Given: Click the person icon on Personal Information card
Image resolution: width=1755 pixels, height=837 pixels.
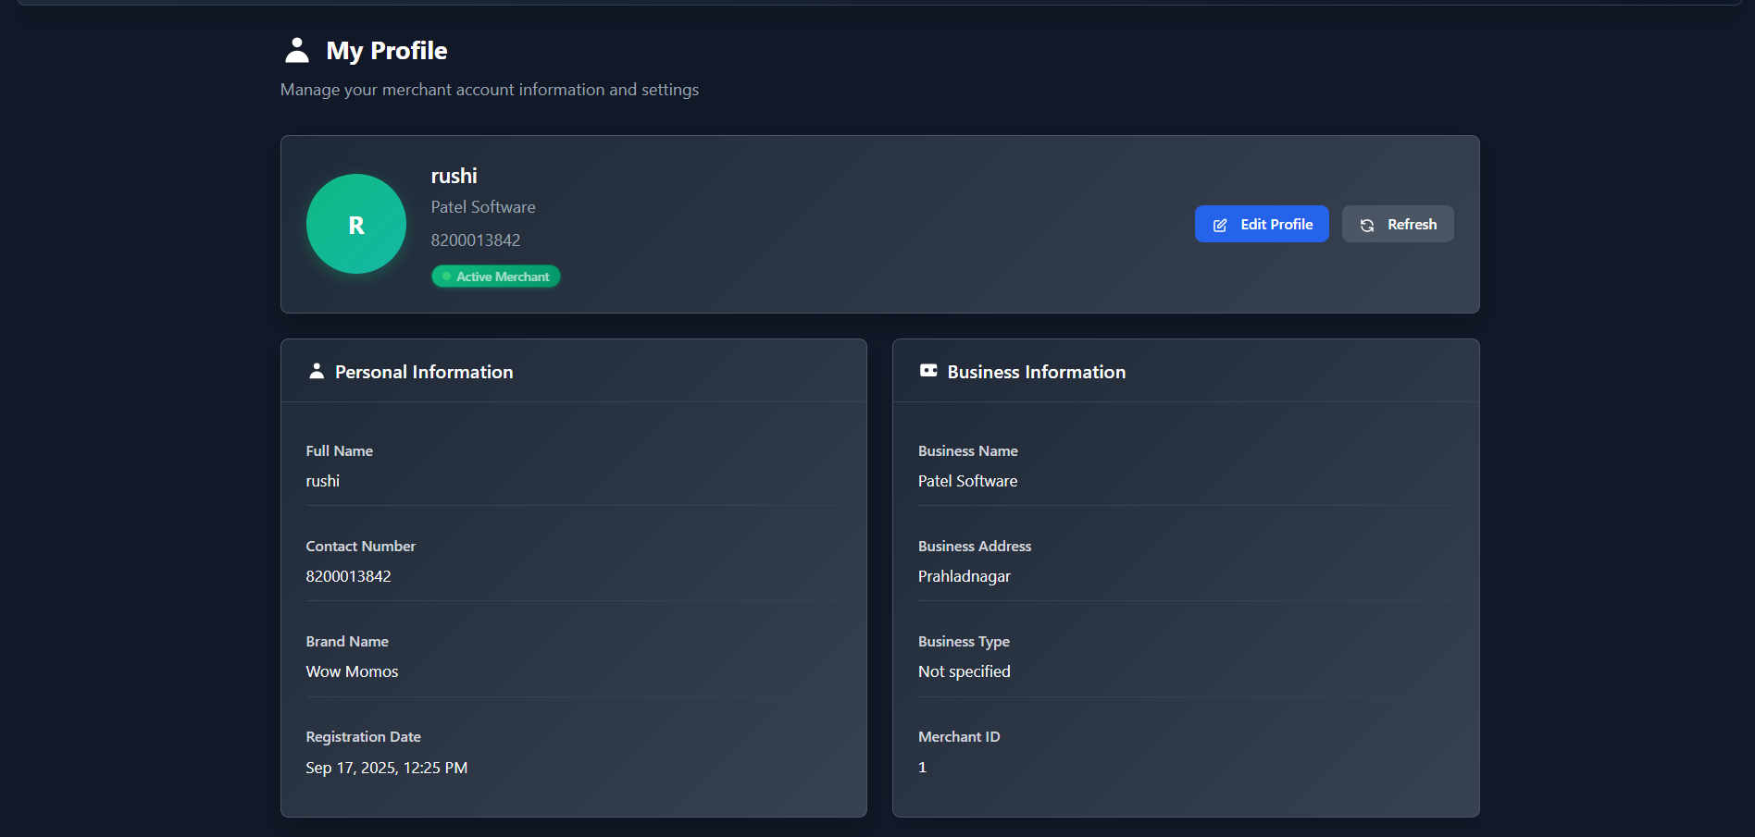Looking at the screenshot, I should click(317, 370).
